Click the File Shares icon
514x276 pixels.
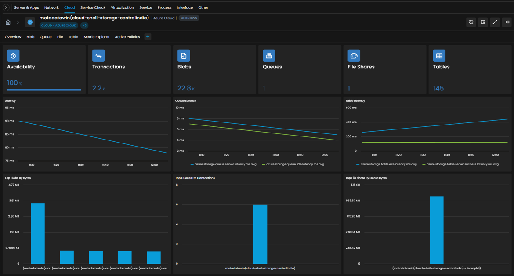(354, 56)
